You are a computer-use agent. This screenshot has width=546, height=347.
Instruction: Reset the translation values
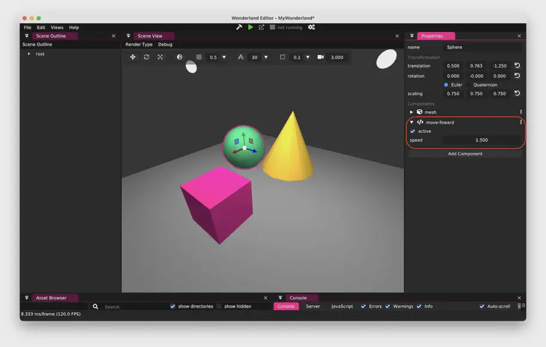(x=517, y=66)
